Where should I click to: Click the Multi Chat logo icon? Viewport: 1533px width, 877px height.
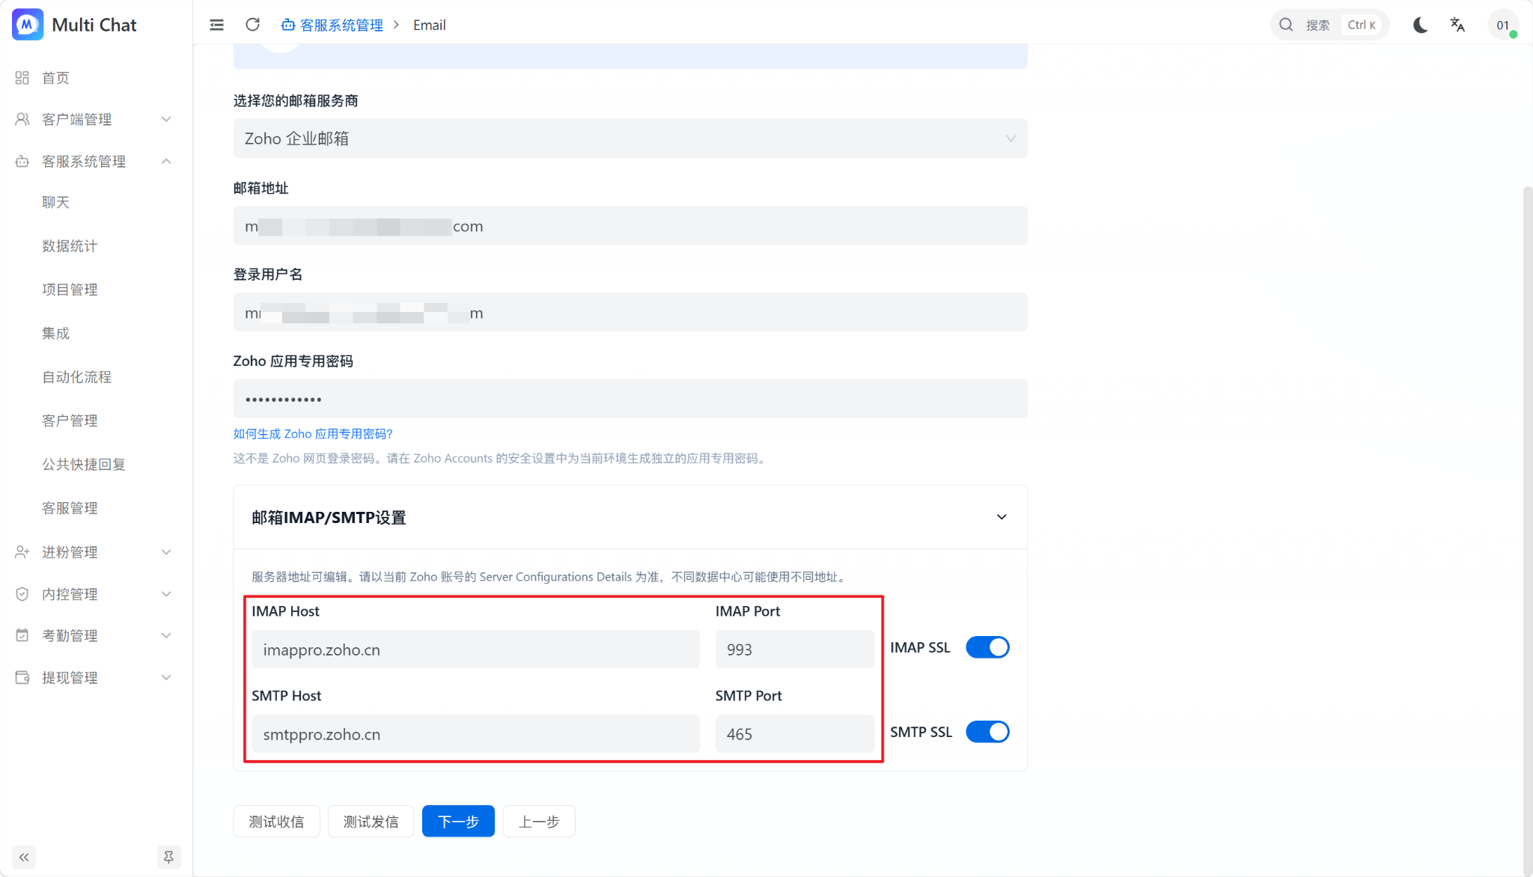pyautogui.click(x=28, y=25)
